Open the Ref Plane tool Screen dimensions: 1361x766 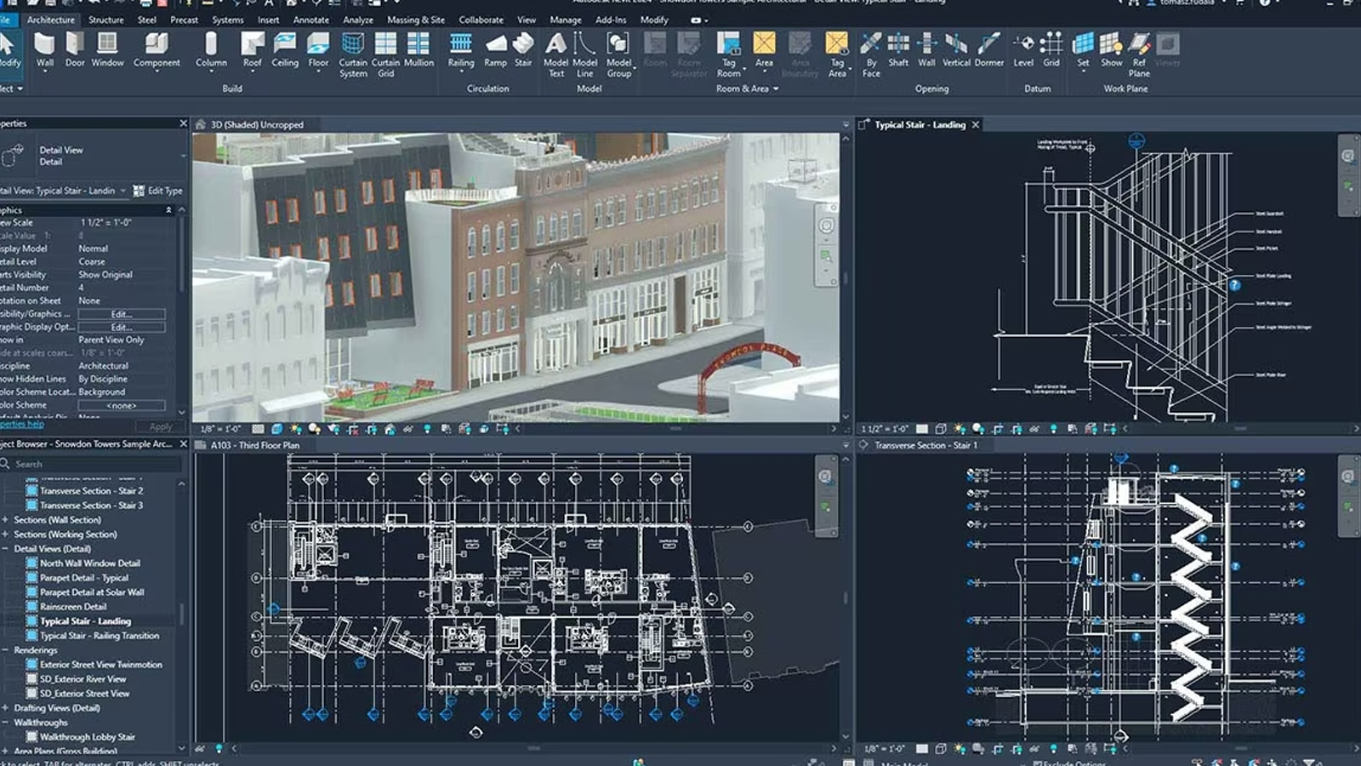[1139, 55]
